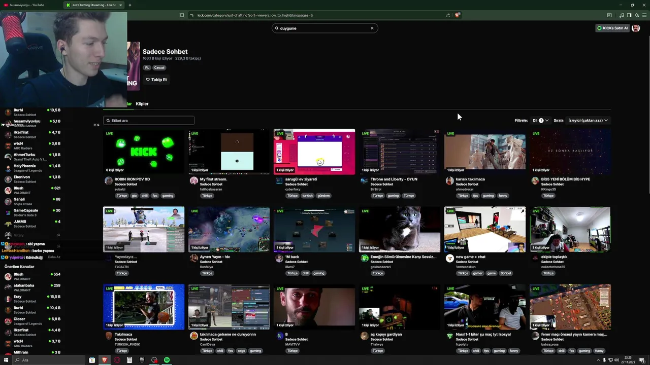The height and width of the screenshot is (365, 650).
Task: Open Burhi channel avatar at sidebar top
Action: tap(8, 112)
